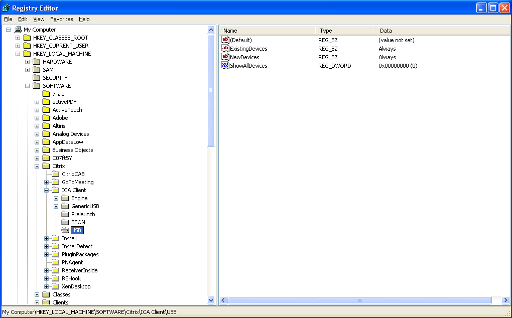
Task: Click the ShowAllDevices DWORD value icon
Action: click(x=225, y=66)
